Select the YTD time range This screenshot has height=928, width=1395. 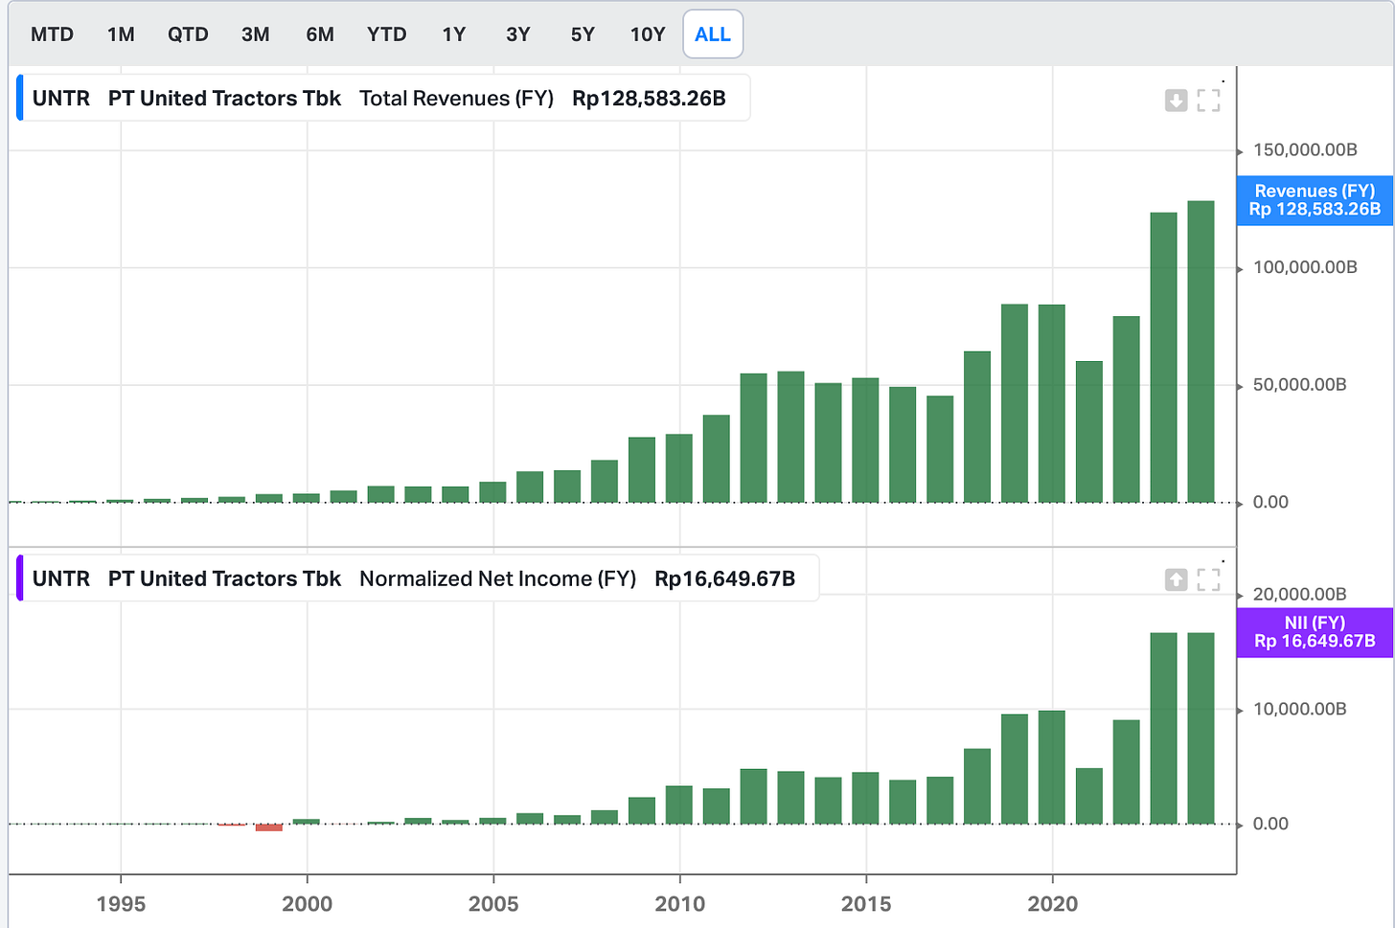coord(386,34)
